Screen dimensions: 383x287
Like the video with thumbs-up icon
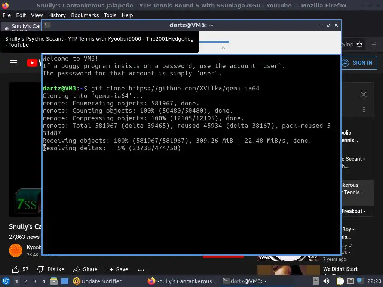click(16, 269)
